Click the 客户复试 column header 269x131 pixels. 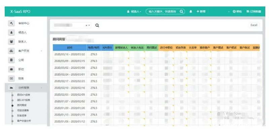[245, 48]
